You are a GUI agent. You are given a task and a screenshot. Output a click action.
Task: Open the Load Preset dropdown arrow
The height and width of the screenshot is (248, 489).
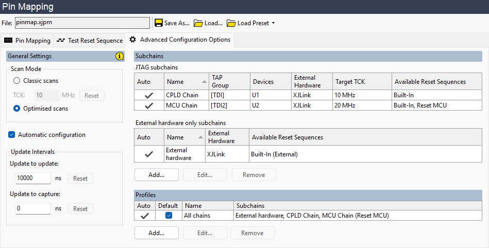[x=273, y=23]
